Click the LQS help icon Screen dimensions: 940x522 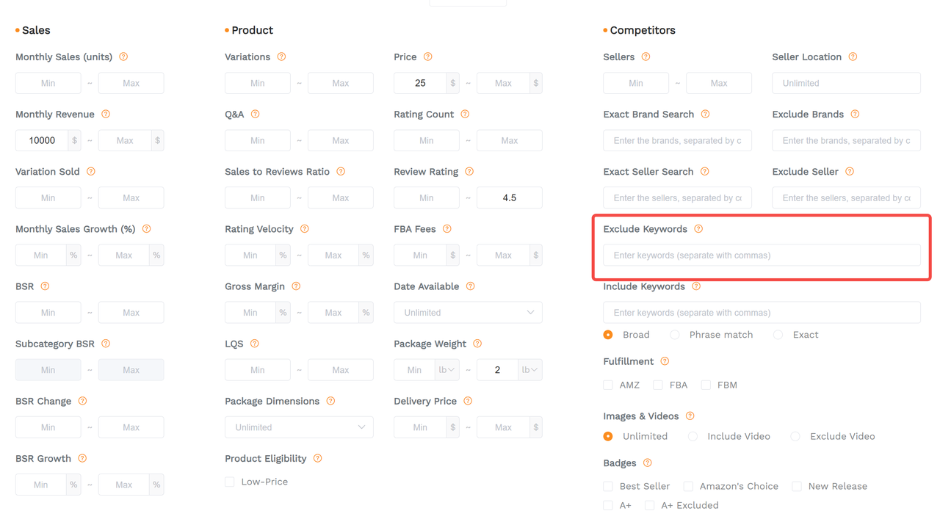pyautogui.click(x=255, y=344)
